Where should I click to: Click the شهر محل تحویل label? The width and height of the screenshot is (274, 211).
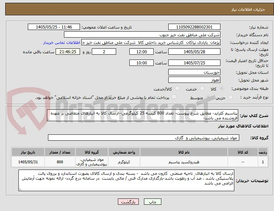pos(253,80)
